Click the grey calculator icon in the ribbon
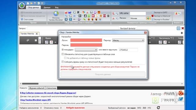 pyautogui.click(x=108, y=16)
